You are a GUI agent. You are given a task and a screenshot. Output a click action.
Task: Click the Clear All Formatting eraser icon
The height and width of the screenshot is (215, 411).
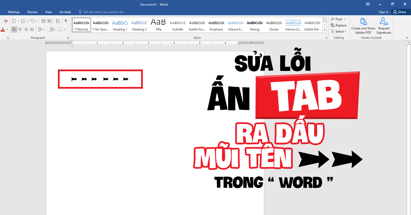[x=5, y=21]
